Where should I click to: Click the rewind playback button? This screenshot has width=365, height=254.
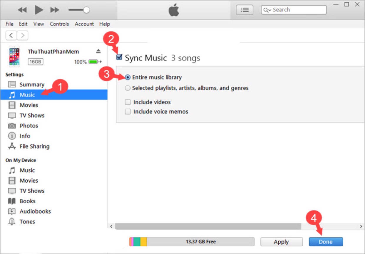click(22, 10)
